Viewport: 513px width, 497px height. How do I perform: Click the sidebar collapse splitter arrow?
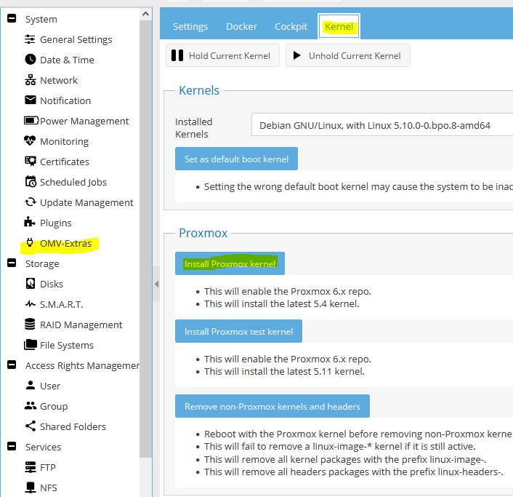(155, 285)
